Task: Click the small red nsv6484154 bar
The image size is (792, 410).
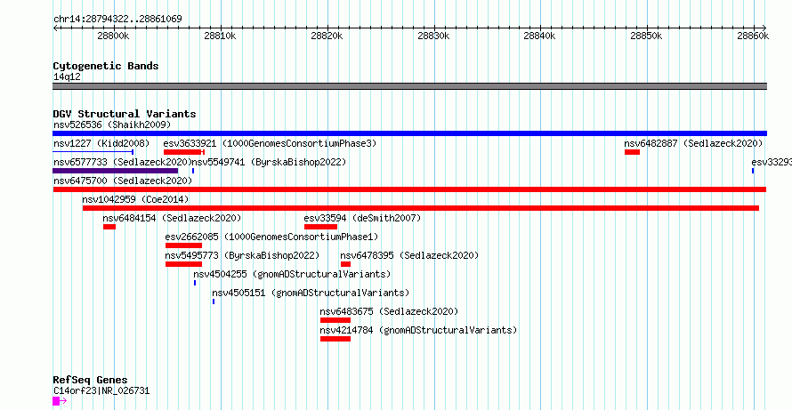Action: tap(109, 227)
